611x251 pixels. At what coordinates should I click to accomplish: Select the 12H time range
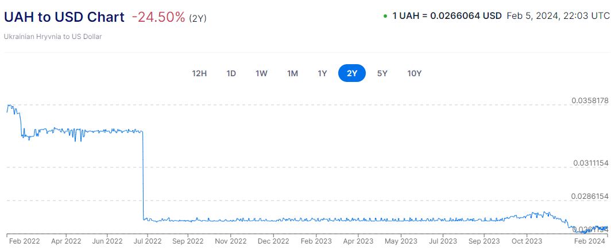pos(199,73)
